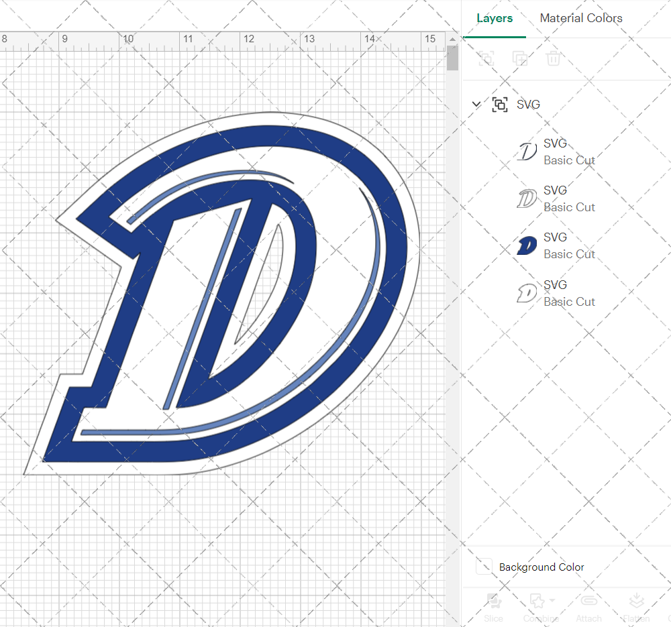Open the Combine menu

[x=541, y=608]
